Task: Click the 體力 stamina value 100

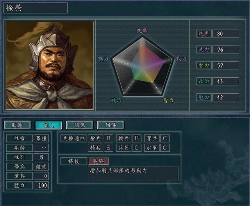Action: [41, 185]
